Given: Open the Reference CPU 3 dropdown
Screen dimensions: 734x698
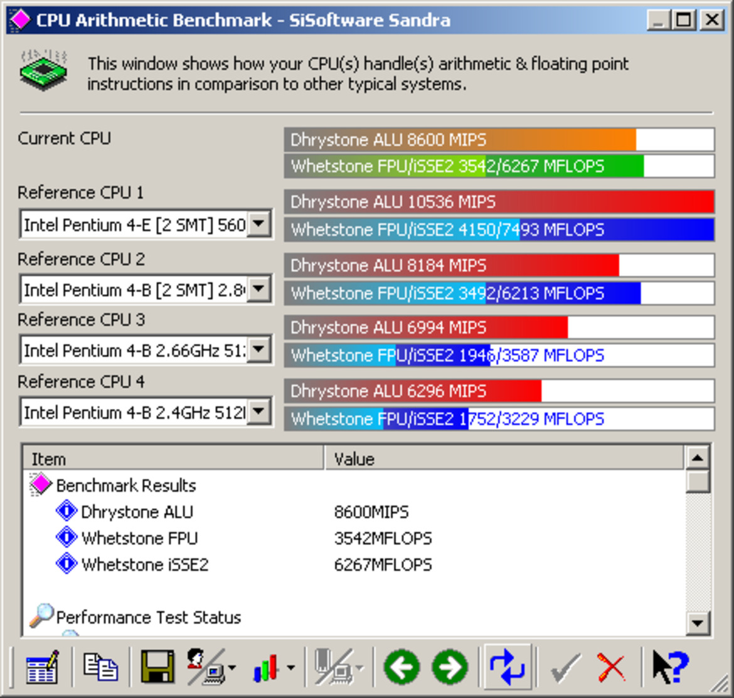Looking at the screenshot, I should tap(259, 349).
